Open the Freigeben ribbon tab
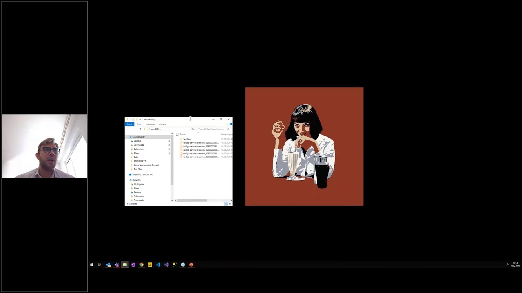 [x=150, y=124]
